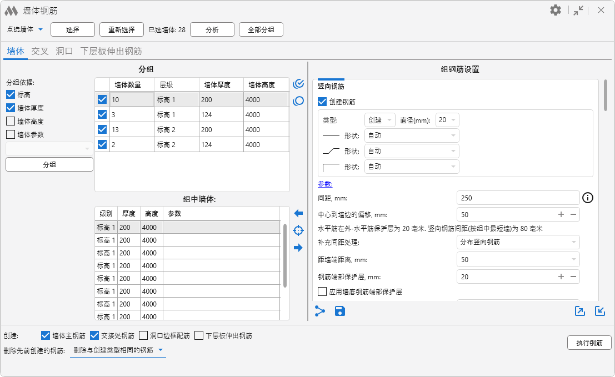Open the settings gear icon
Image resolution: width=615 pixels, height=377 pixels.
click(x=556, y=10)
